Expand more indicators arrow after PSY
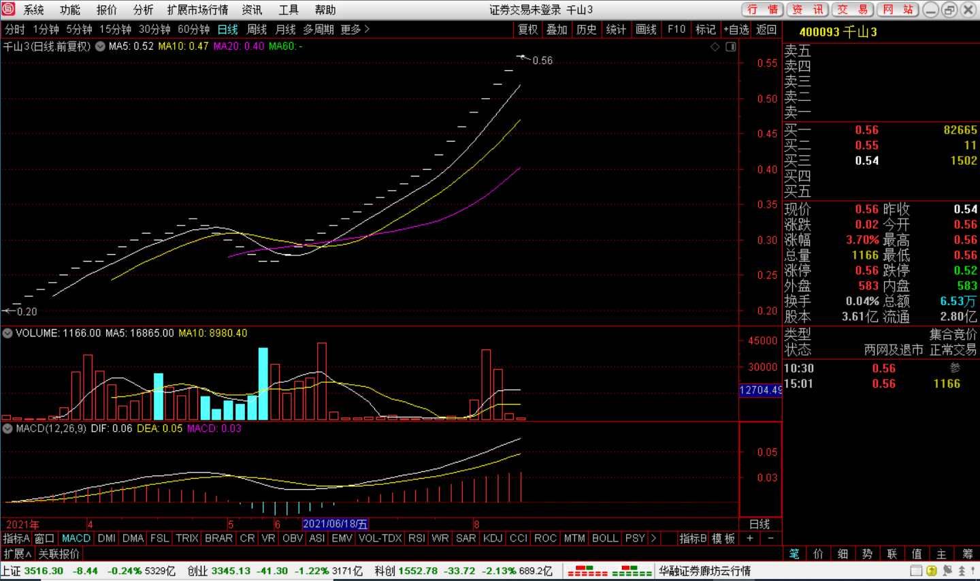 point(654,538)
